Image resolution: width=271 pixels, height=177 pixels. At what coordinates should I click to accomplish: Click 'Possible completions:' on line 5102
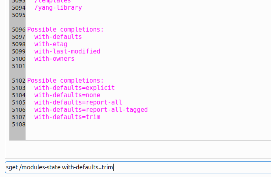click(x=65, y=81)
